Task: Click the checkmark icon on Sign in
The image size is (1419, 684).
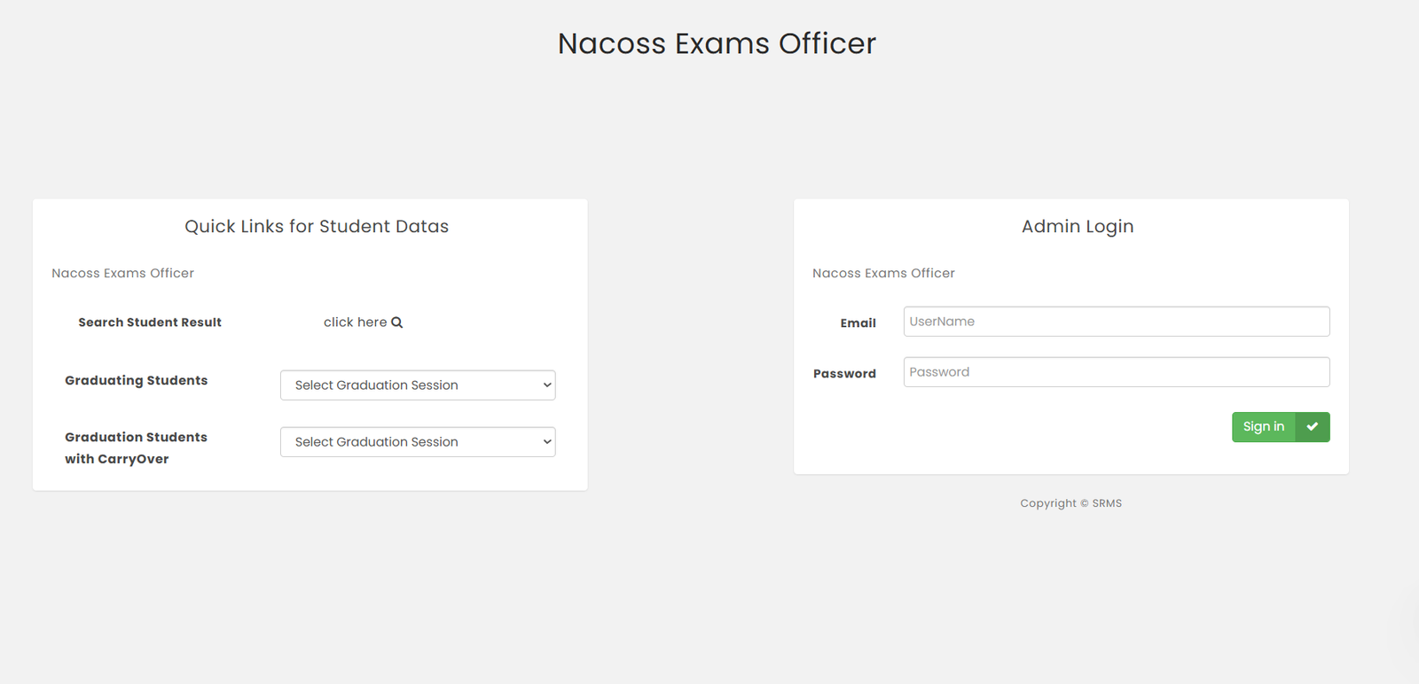Action: [x=1312, y=427]
